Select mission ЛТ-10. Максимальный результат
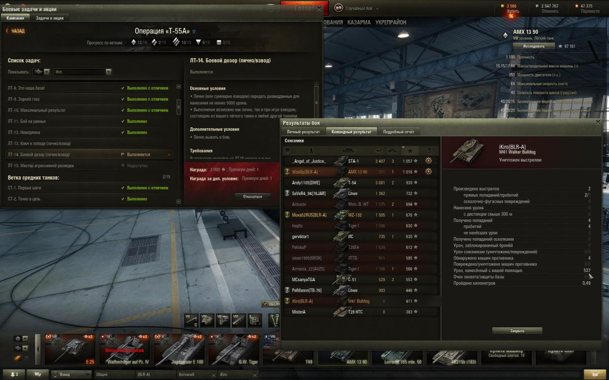 89,110
